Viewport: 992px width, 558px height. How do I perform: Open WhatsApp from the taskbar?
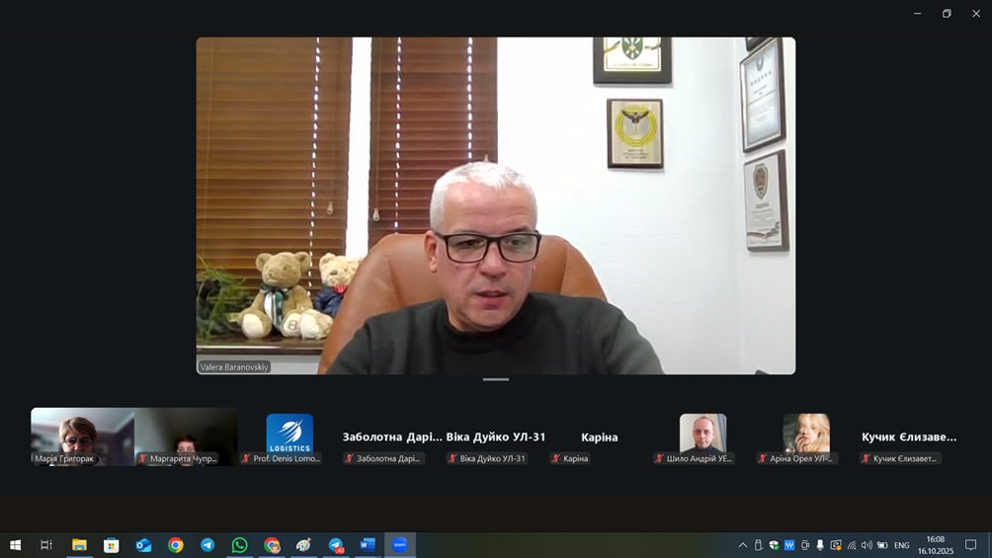tap(239, 545)
